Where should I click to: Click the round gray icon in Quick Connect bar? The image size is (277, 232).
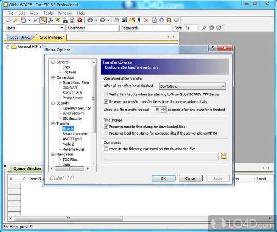(x=211, y=28)
